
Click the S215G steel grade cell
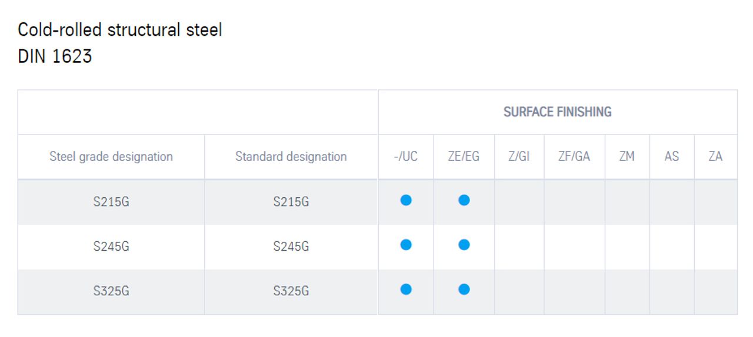pos(111,202)
